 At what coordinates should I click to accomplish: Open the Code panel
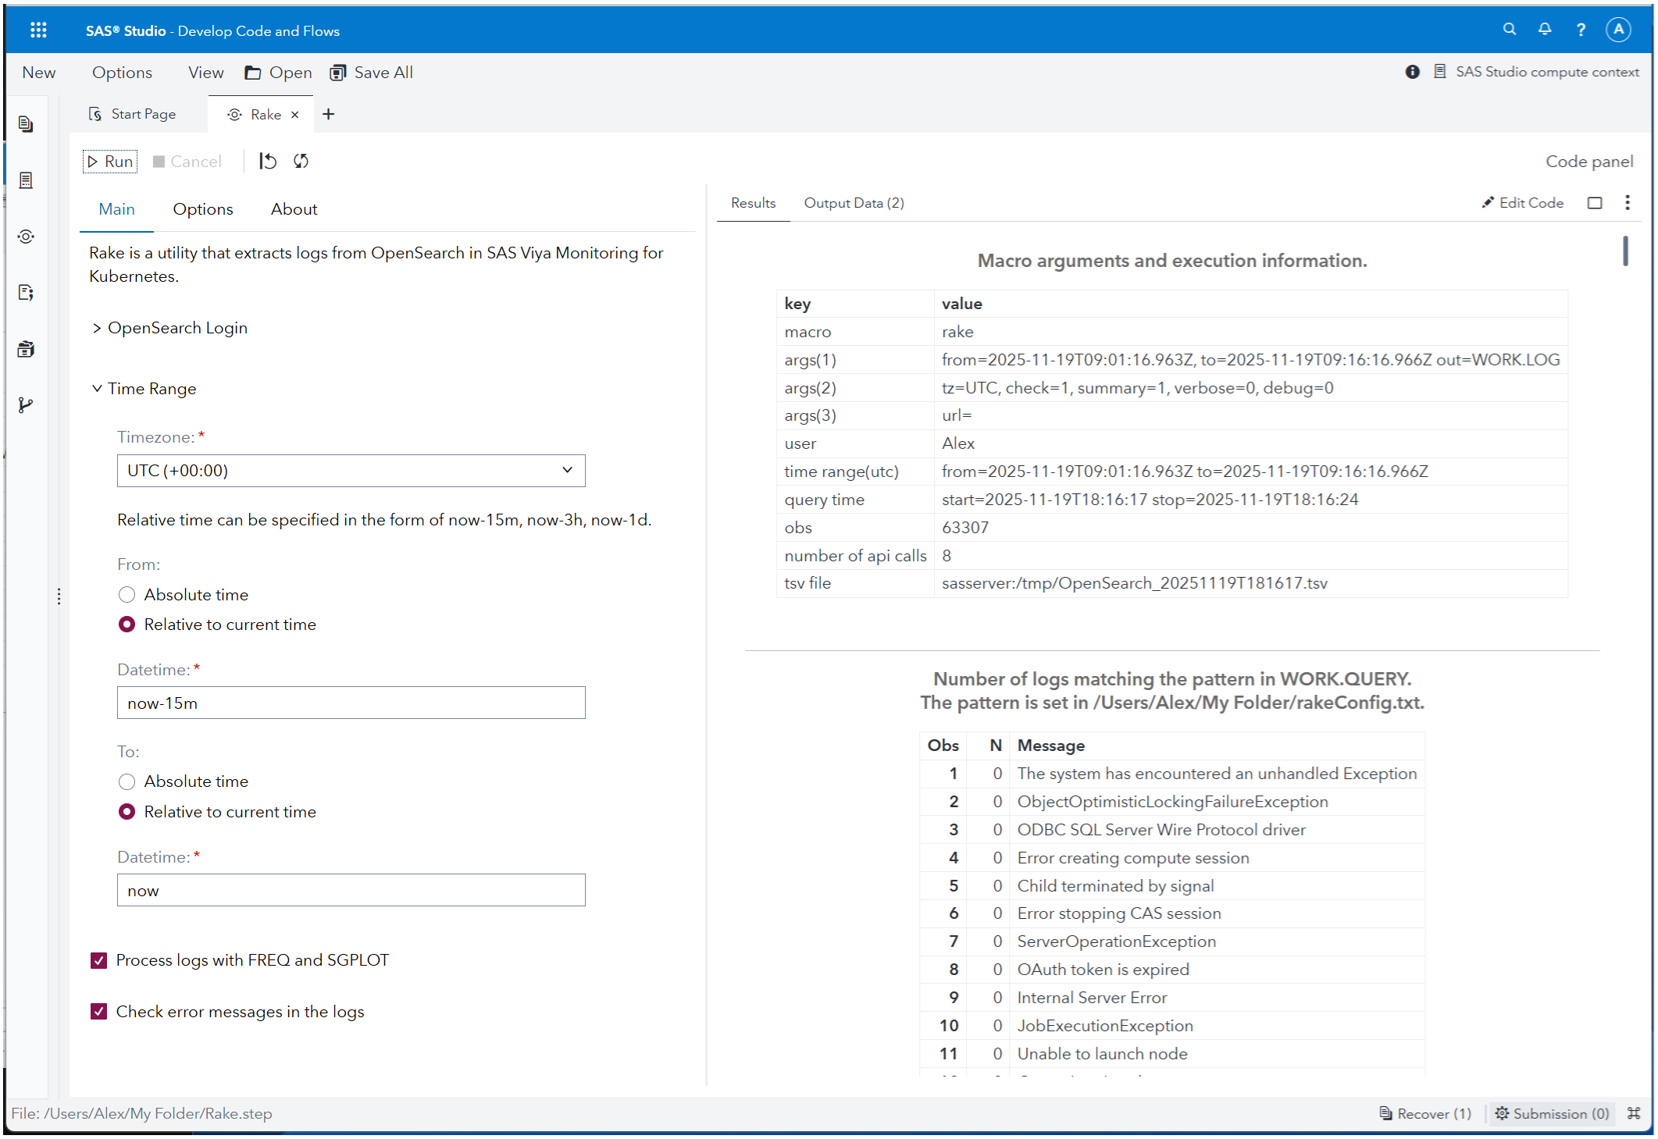[1589, 162]
